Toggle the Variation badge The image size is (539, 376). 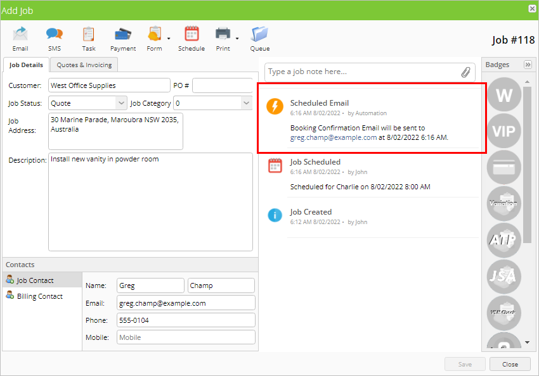coord(504,204)
